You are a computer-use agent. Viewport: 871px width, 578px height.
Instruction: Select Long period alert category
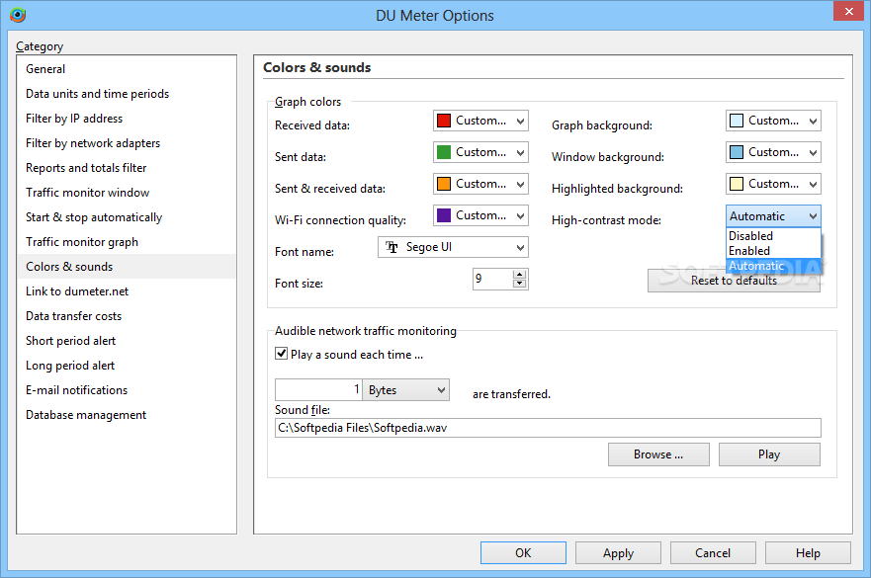(x=127, y=366)
